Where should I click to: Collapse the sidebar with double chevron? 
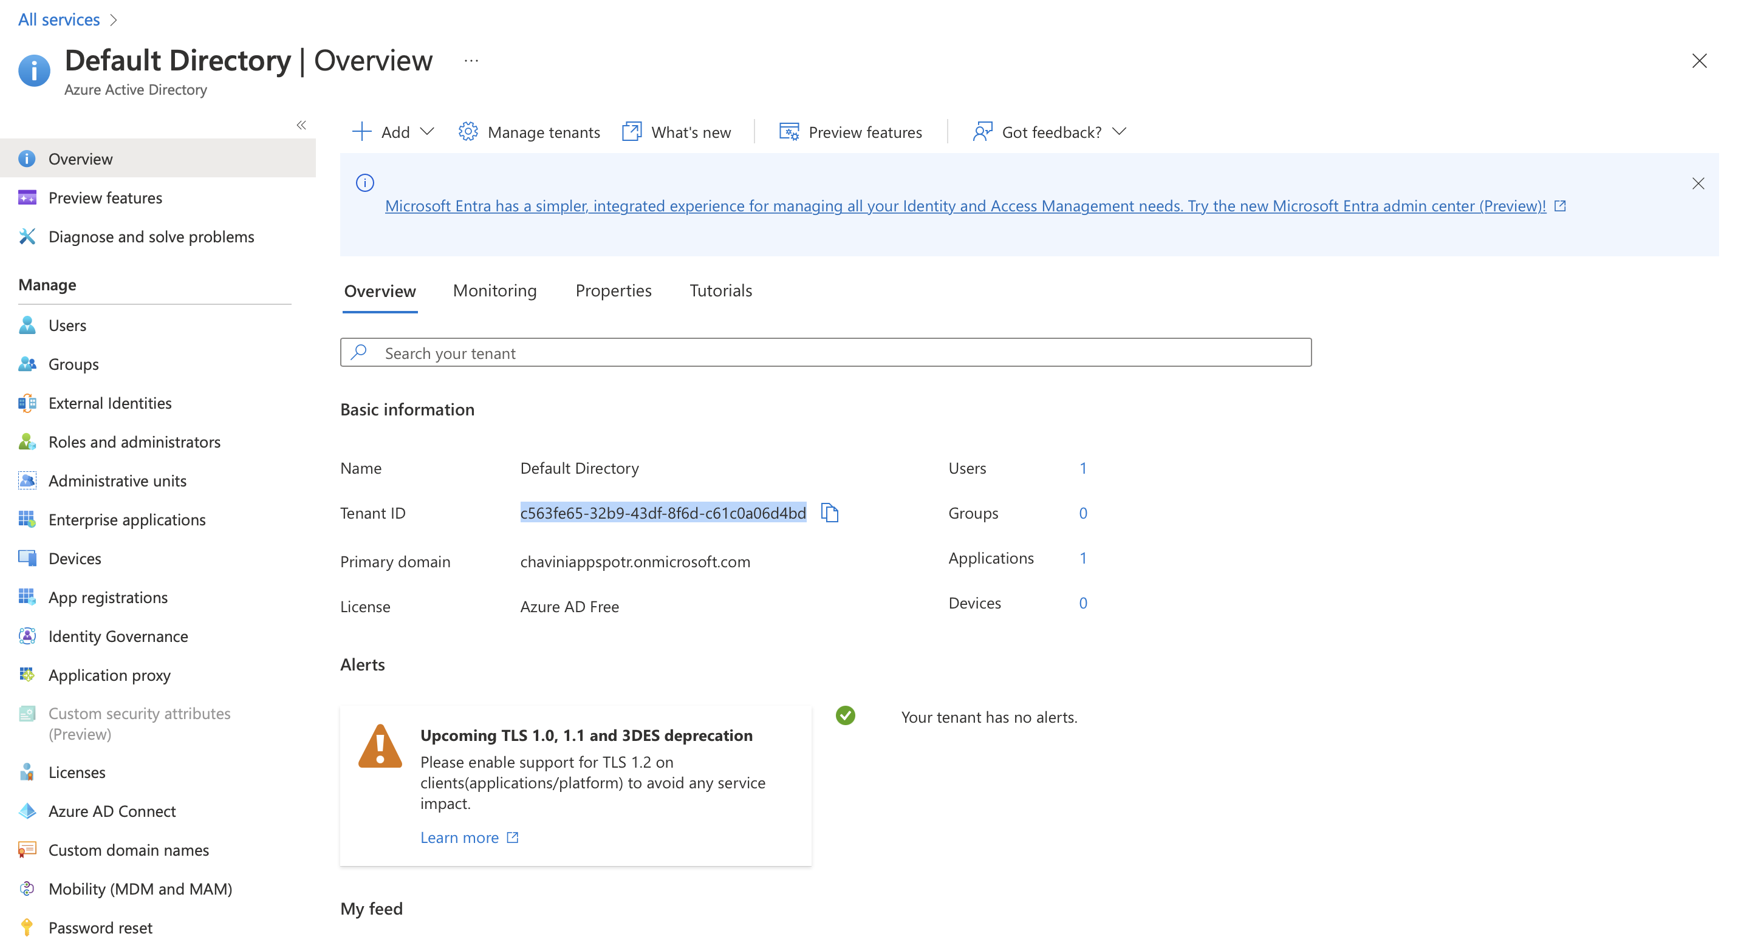point(301,125)
